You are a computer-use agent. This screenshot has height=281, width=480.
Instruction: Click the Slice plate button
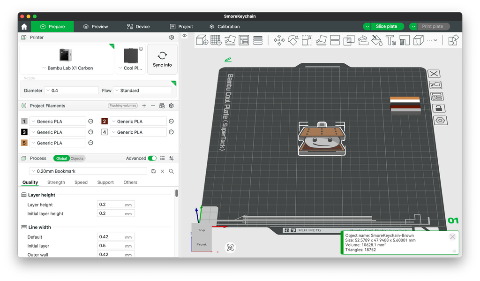(387, 27)
